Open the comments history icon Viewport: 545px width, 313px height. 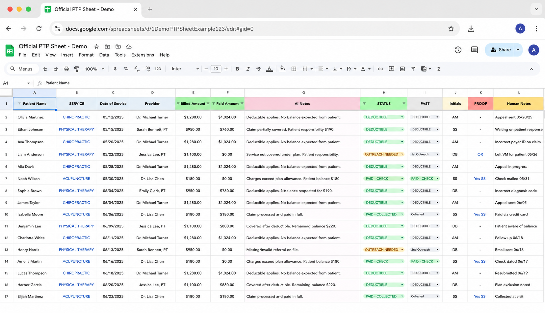tap(474, 50)
